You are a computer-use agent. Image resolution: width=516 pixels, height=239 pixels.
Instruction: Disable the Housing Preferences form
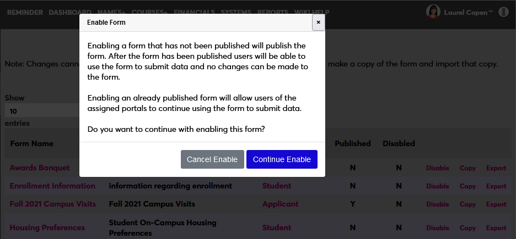438,227
